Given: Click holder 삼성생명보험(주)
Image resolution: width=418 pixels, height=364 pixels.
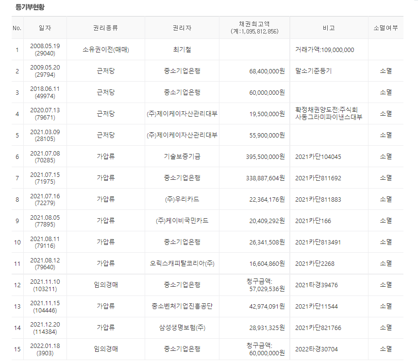Looking at the screenshot, I should (182, 328).
